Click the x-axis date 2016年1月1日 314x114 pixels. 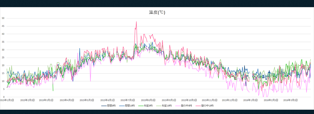(250, 100)
